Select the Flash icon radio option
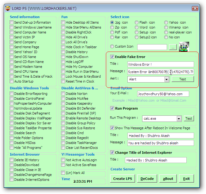Viewport: 206px width, 194px height. pyautogui.click(x=137, y=22)
